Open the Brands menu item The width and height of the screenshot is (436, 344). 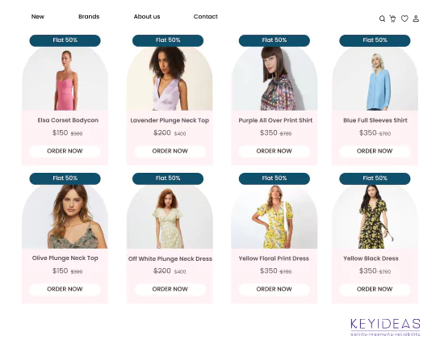click(x=89, y=17)
